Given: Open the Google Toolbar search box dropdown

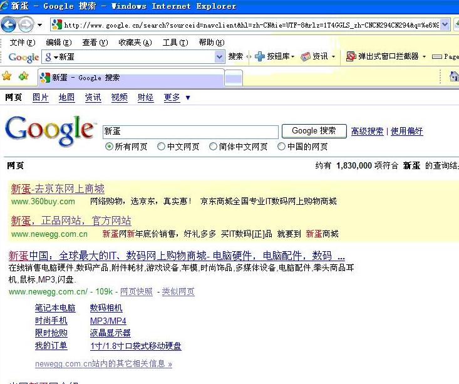Looking at the screenshot, I should pos(219,57).
